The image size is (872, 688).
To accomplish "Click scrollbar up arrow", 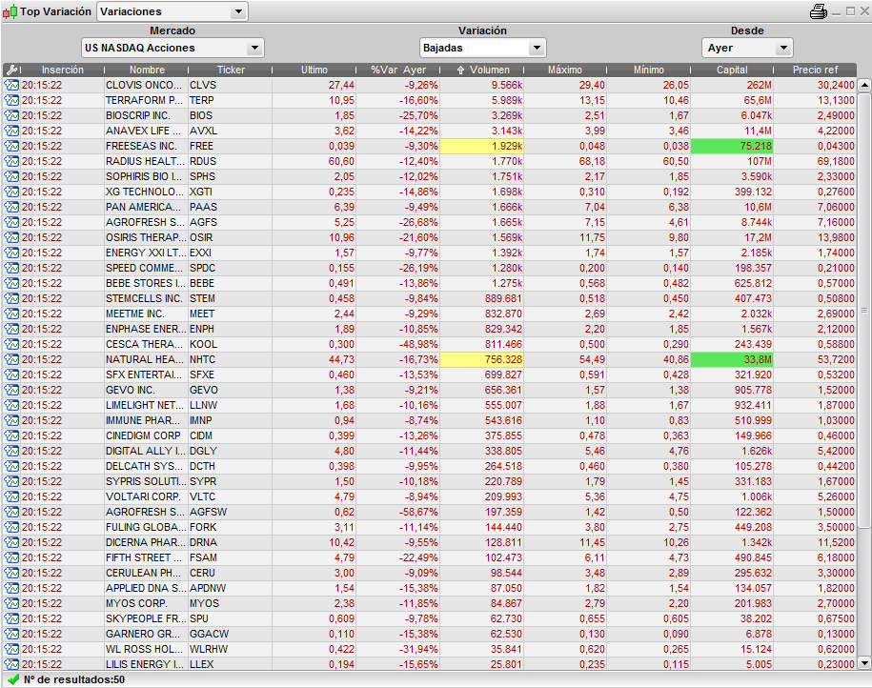I will click(864, 86).
